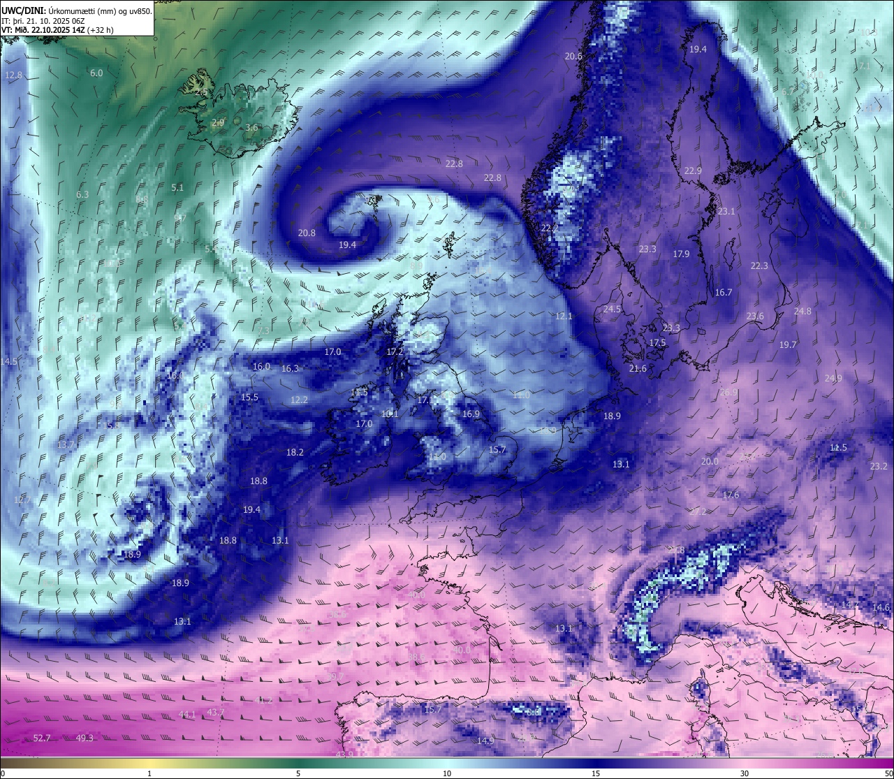The height and width of the screenshot is (779, 894).
Task: Click the 5.1 value south of Iceland
Action: point(177,188)
